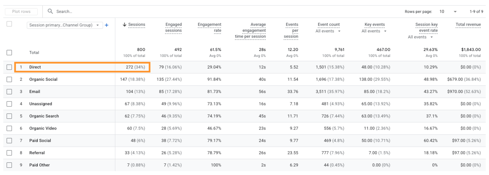Viewport: 489px width, 175px height.
Task: Add a secondary dimension with plus icon
Action: coord(107,25)
